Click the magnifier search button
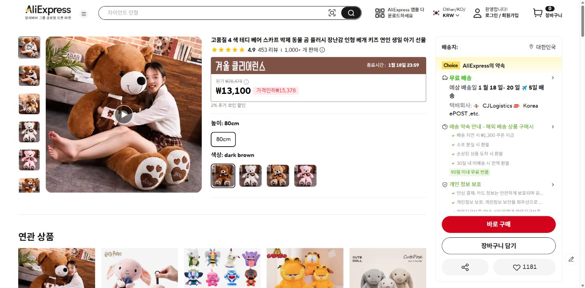This screenshot has height=288, width=585. pyautogui.click(x=351, y=13)
